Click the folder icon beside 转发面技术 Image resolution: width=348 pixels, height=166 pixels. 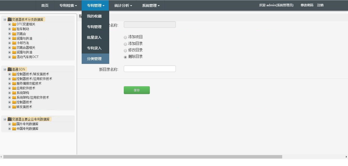[14, 107]
